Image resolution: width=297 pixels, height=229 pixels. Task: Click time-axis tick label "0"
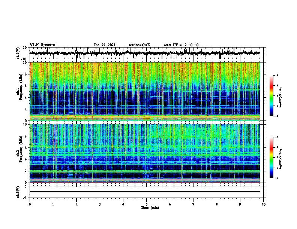(30, 204)
